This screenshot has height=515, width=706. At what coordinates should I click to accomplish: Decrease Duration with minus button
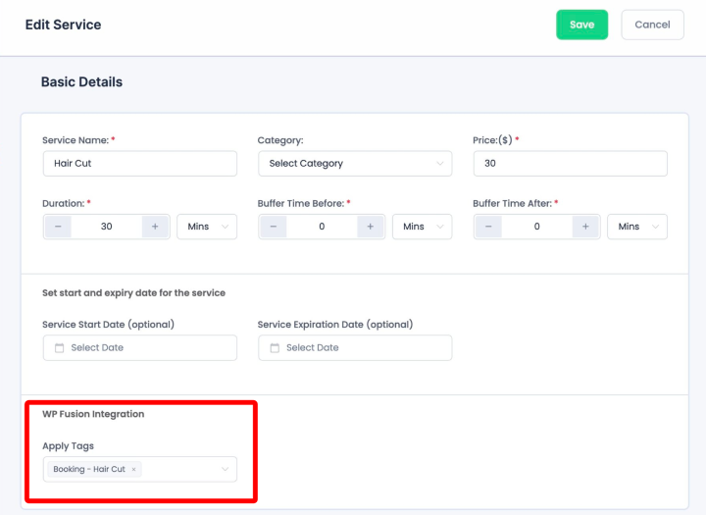(x=58, y=227)
